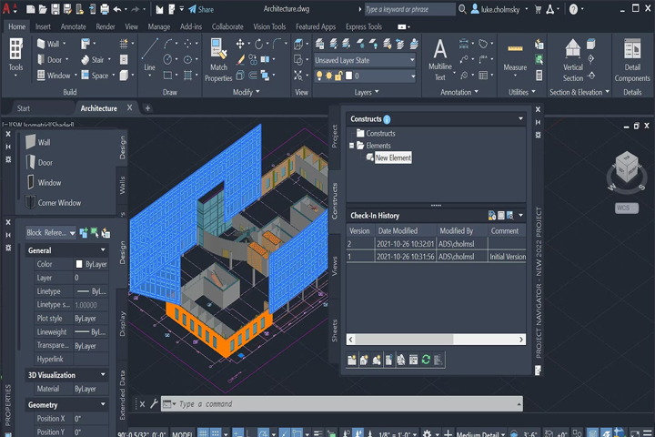Click the ByLayer color swatch in Properties
Viewport: 655px width, 437px height.
(x=79, y=264)
